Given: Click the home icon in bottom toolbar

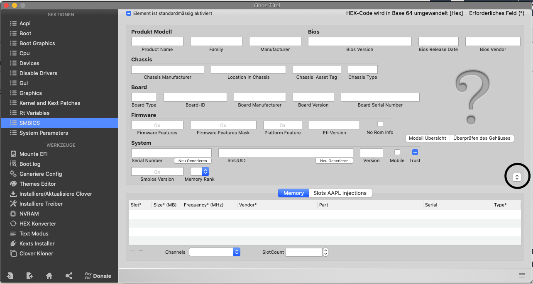Looking at the screenshot, I should coord(49,276).
